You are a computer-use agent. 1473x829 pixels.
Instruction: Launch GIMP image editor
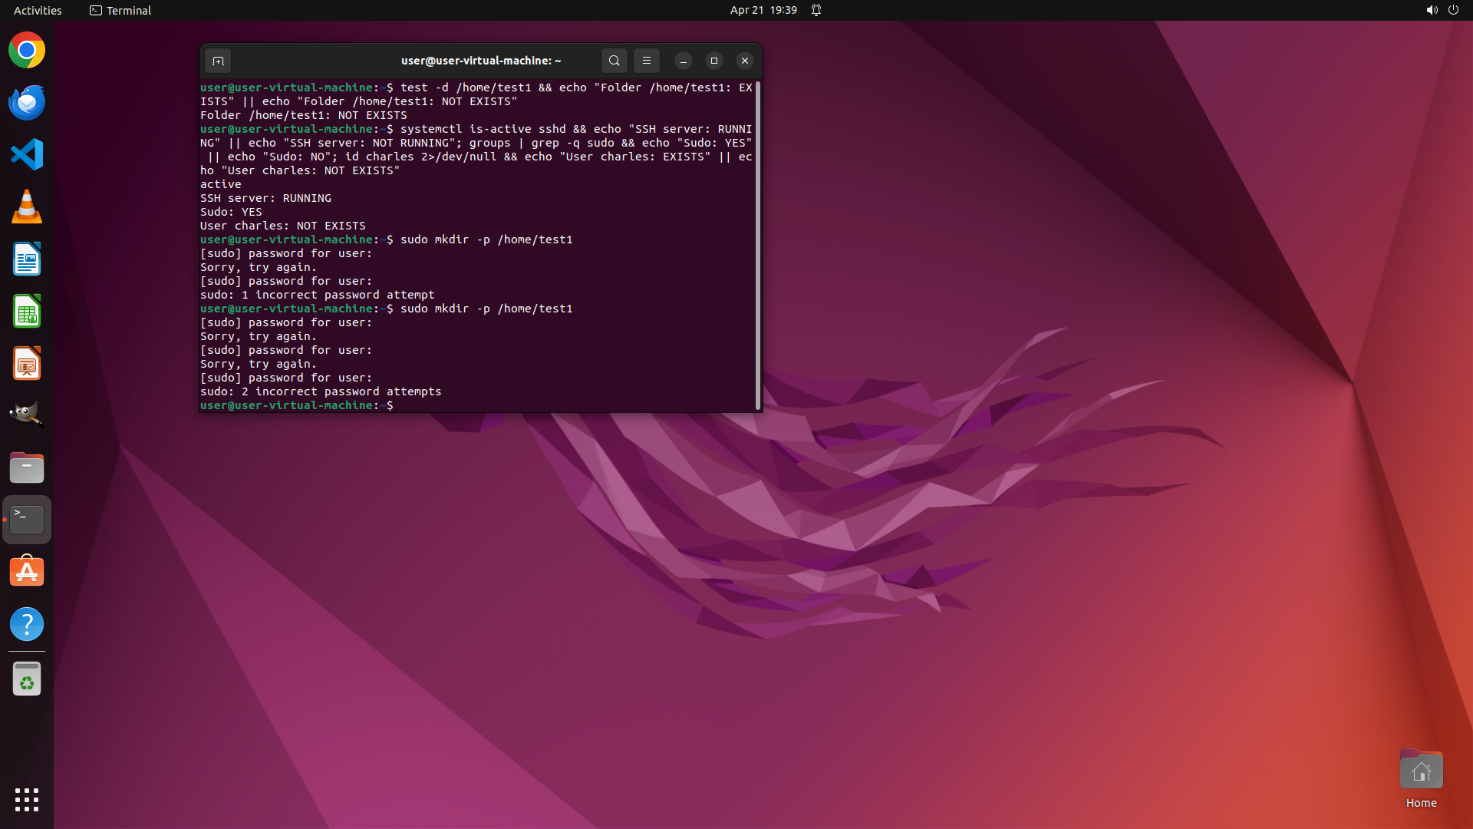pos(27,415)
